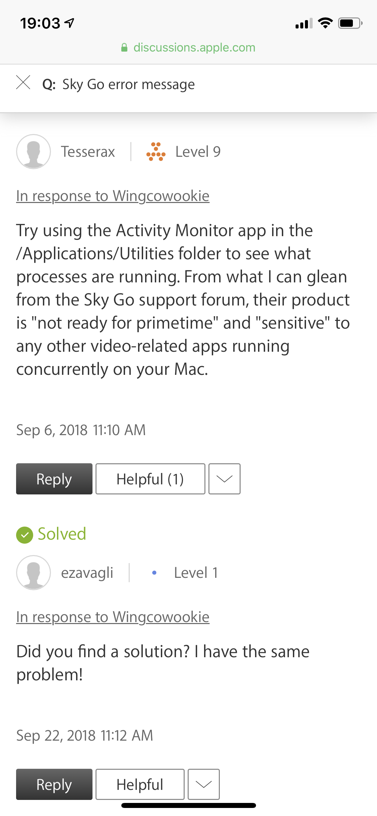Tap the Wi-Fi status icon

[325, 23]
